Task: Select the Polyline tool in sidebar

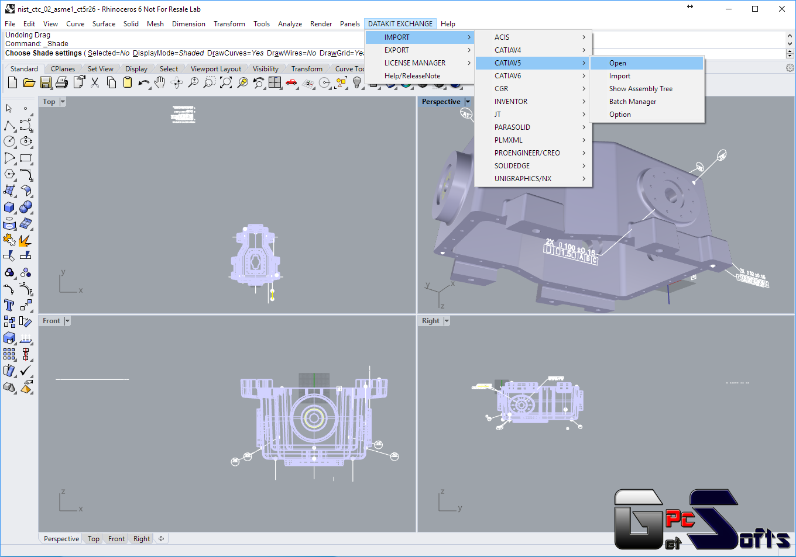Action: pos(9,126)
